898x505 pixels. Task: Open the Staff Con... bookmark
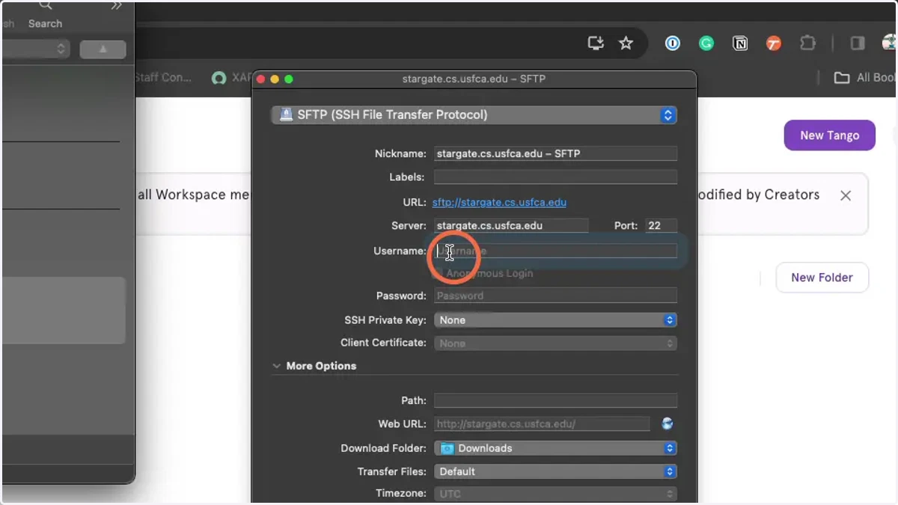point(163,78)
